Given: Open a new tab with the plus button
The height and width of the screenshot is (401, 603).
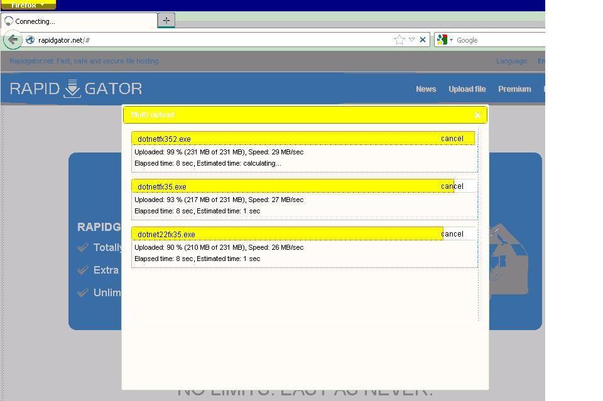Looking at the screenshot, I should tap(166, 20).
